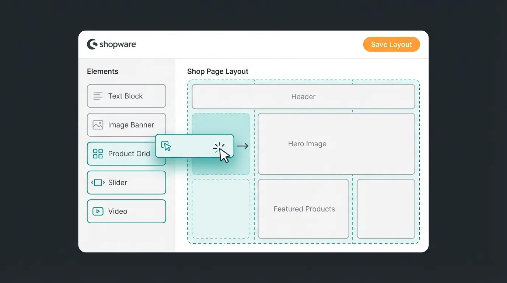Select the Image Banner element entry
507x283 pixels.
tap(126, 125)
